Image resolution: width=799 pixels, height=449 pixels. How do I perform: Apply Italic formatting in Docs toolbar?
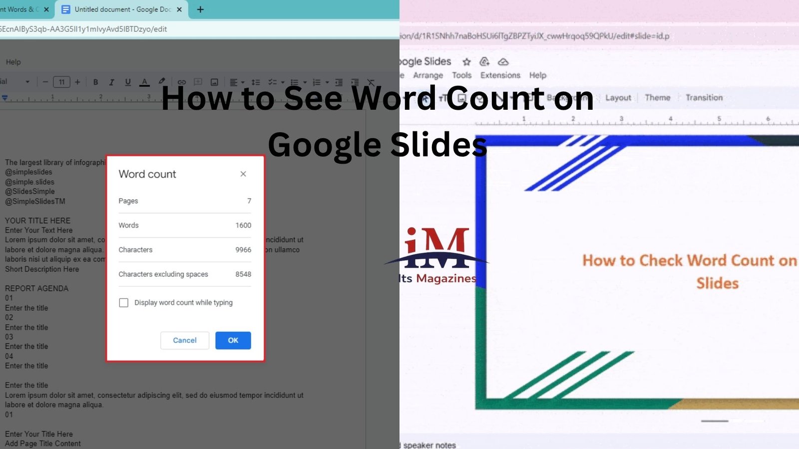click(x=111, y=82)
